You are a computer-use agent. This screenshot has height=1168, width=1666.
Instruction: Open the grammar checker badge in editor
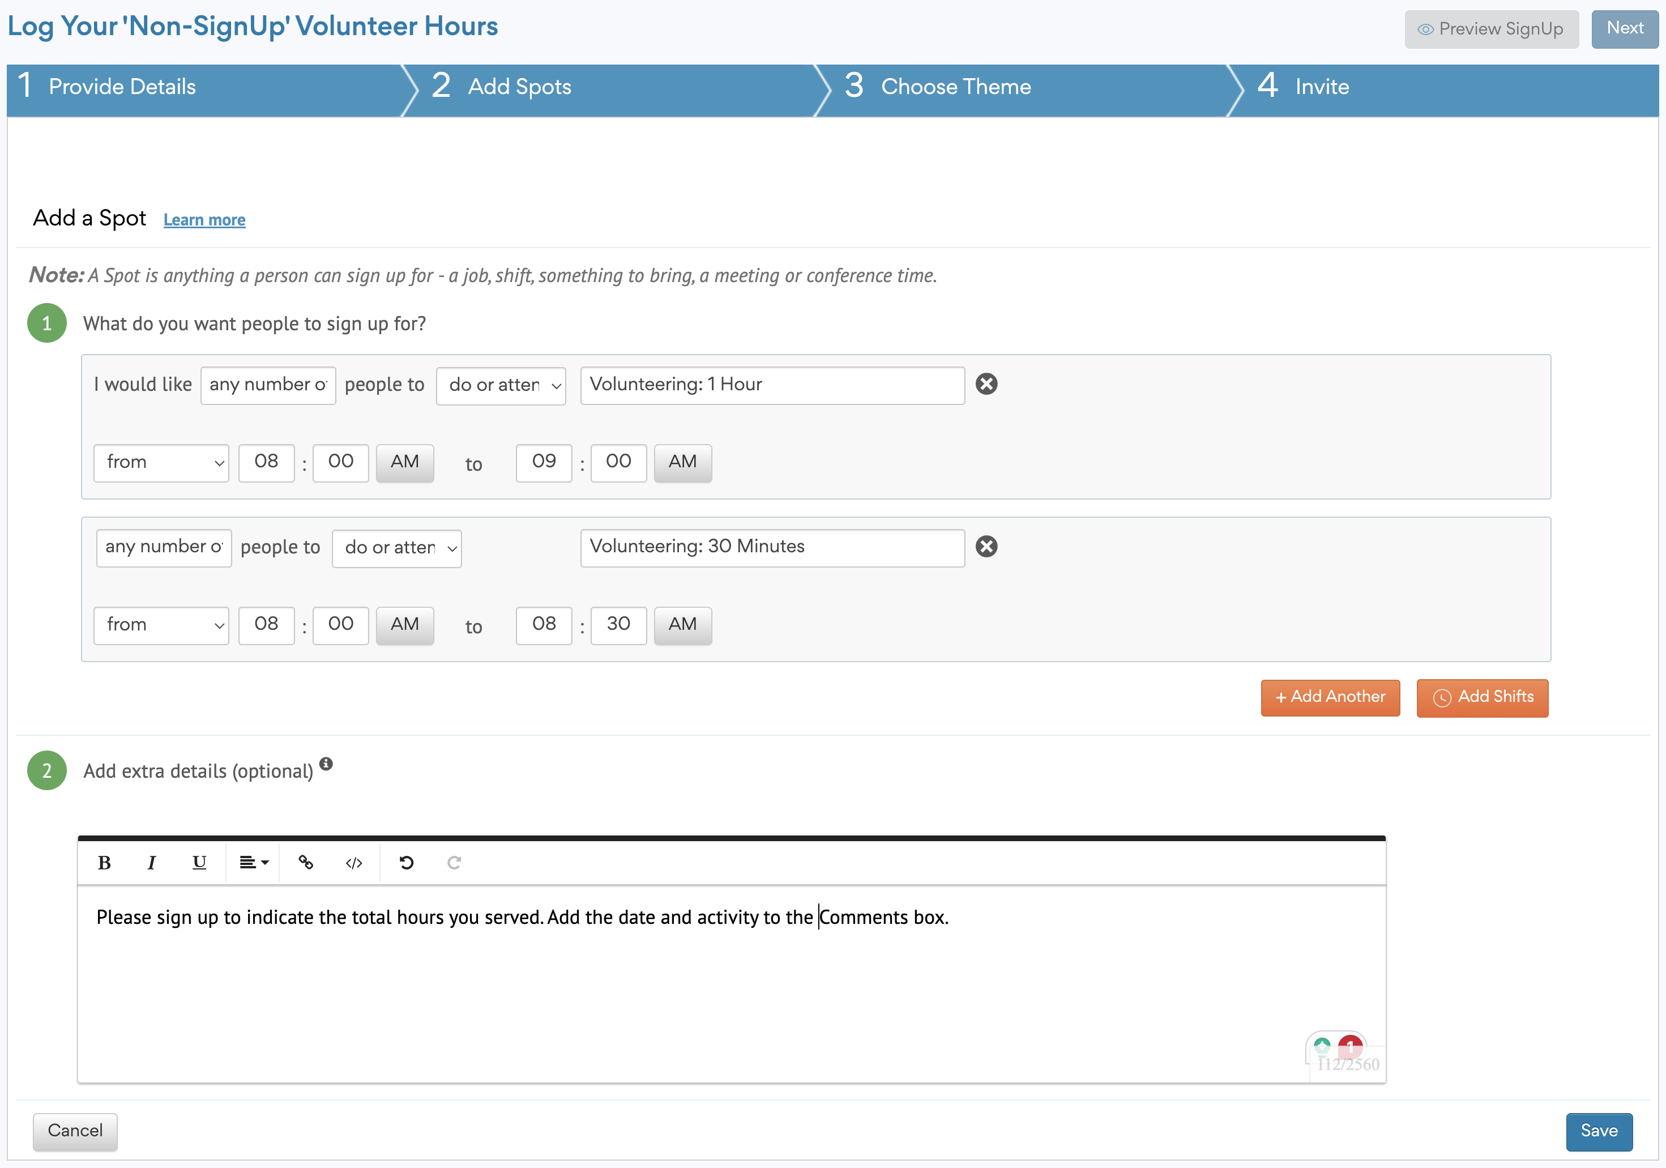(1336, 1046)
